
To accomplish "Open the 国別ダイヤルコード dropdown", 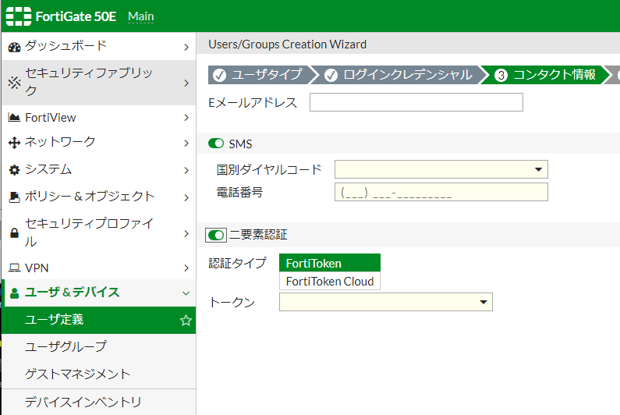I will pyautogui.click(x=441, y=169).
